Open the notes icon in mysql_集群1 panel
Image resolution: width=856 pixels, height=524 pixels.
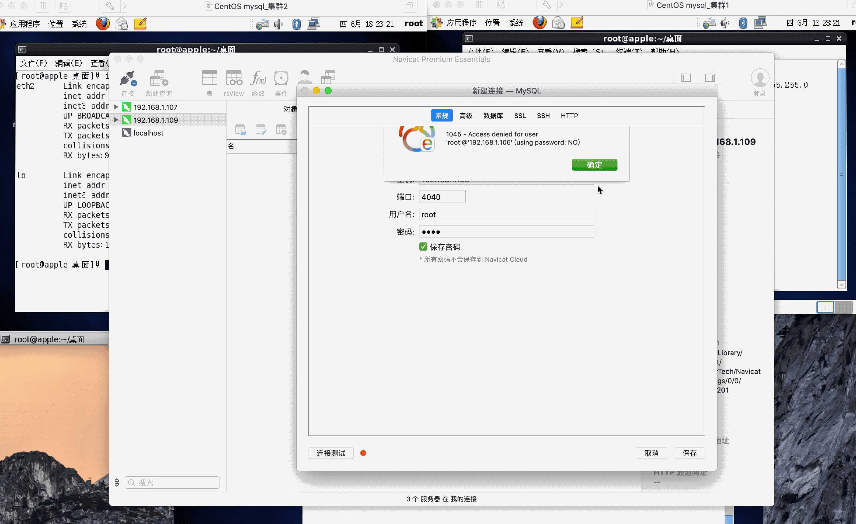pos(577,22)
